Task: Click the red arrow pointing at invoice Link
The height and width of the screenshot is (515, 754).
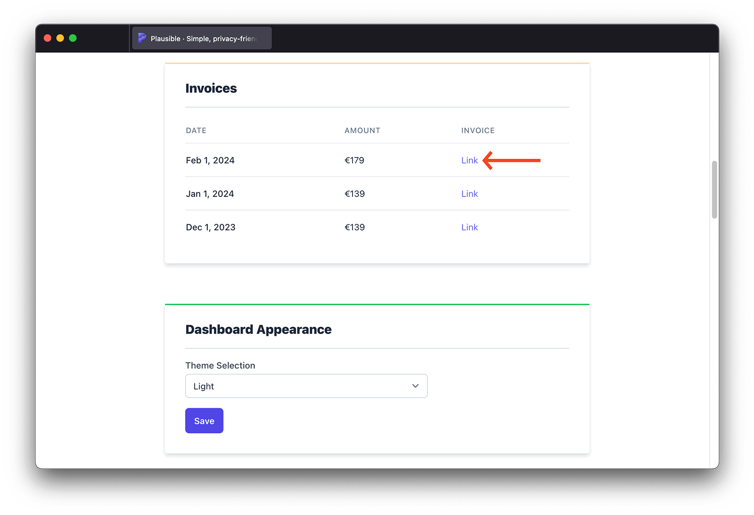Action: tap(511, 160)
